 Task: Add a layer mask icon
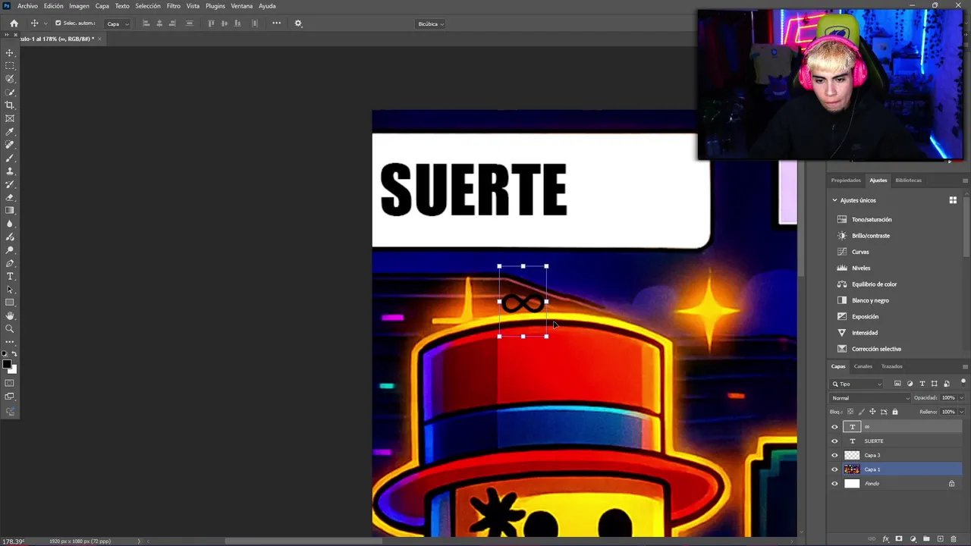coord(899,539)
